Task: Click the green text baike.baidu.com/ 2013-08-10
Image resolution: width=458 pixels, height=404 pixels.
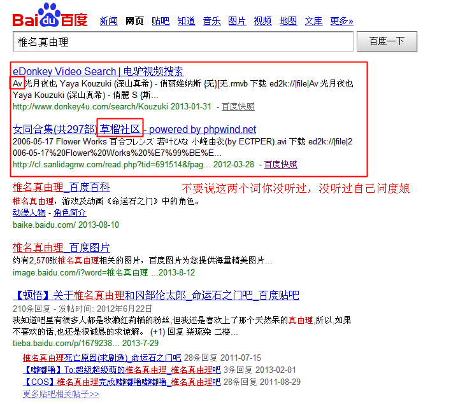Action: coord(66,225)
